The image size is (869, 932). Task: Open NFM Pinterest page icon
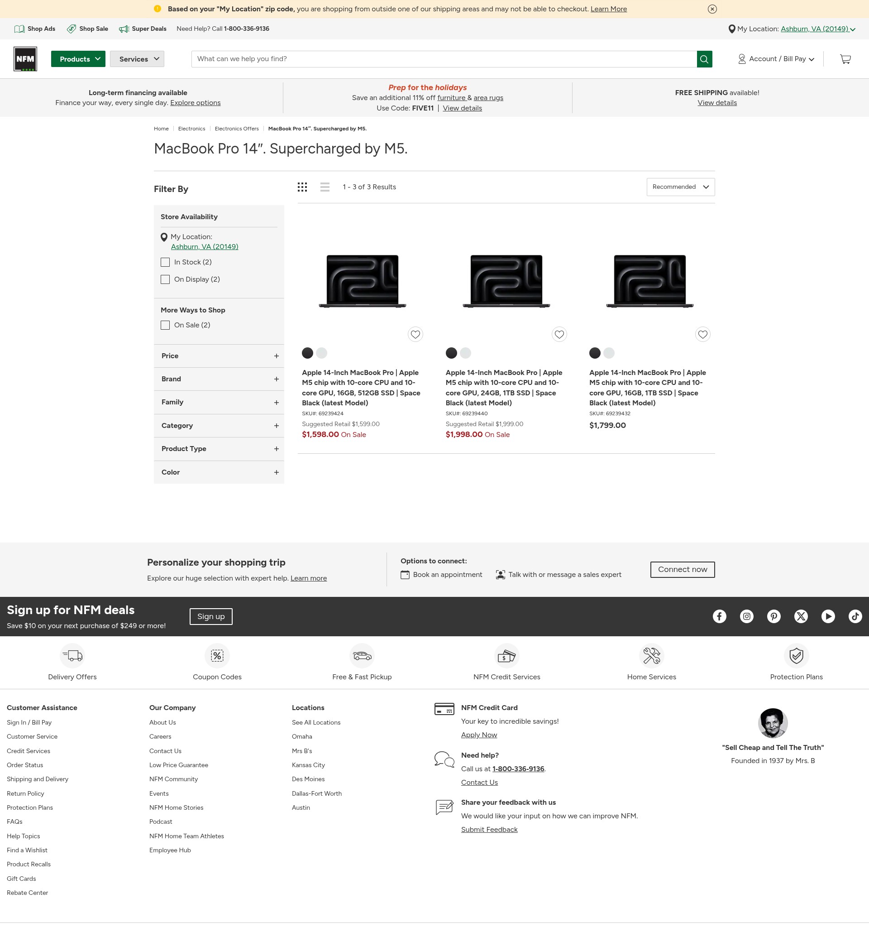pyautogui.click(x=774, y=616)
